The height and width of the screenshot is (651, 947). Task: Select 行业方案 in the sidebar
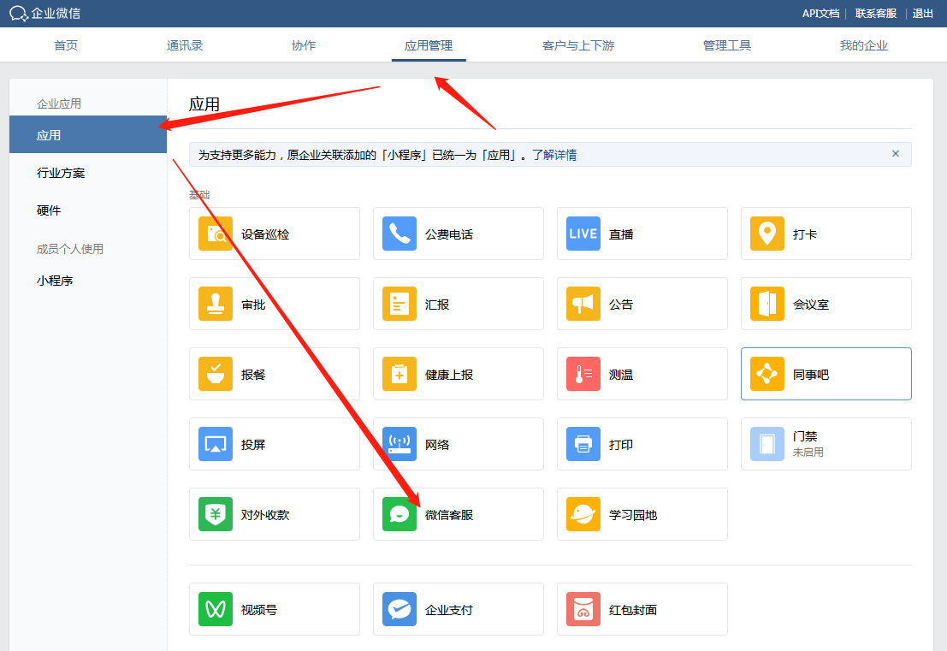click(x=61, y=173)
